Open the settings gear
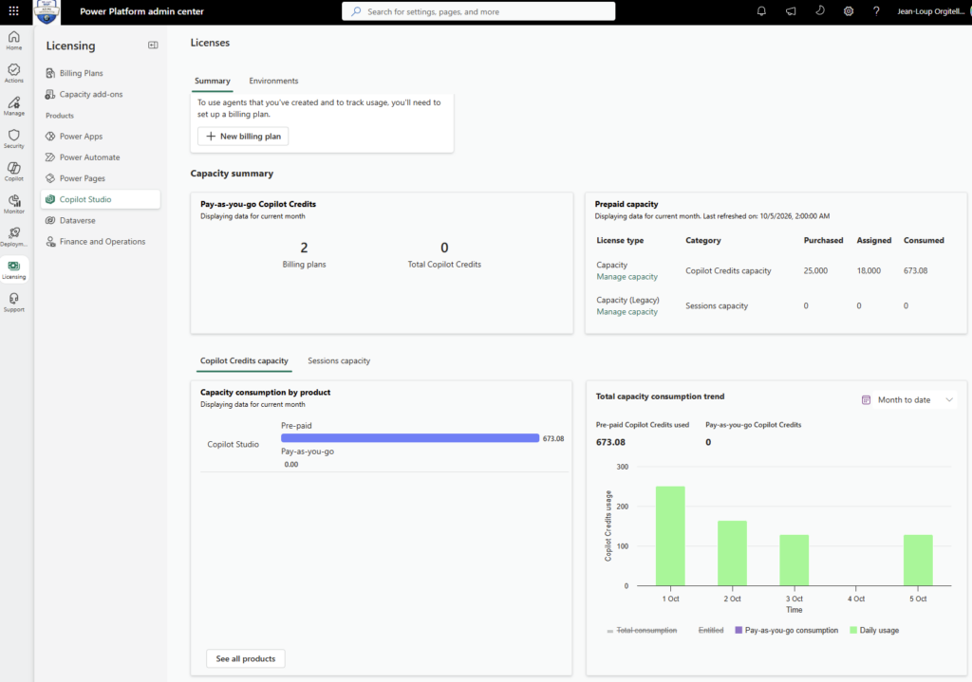 848,11
